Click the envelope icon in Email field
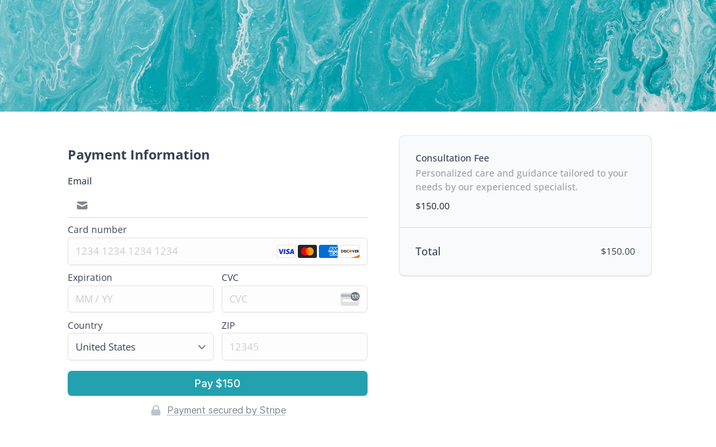Image resolution: width=716 pixels, height=447 pixels. pos(82,205)
